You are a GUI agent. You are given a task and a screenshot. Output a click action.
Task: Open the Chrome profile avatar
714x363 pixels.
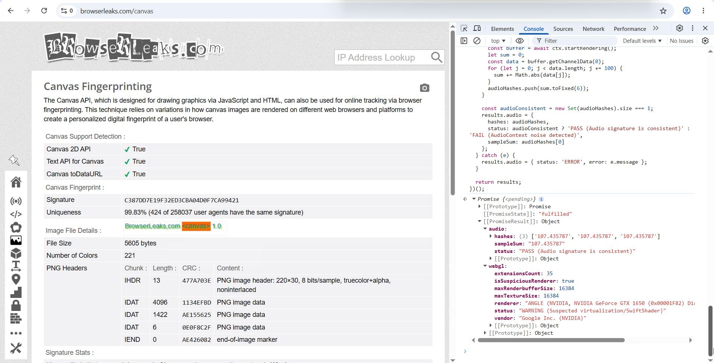coord(686,11)
